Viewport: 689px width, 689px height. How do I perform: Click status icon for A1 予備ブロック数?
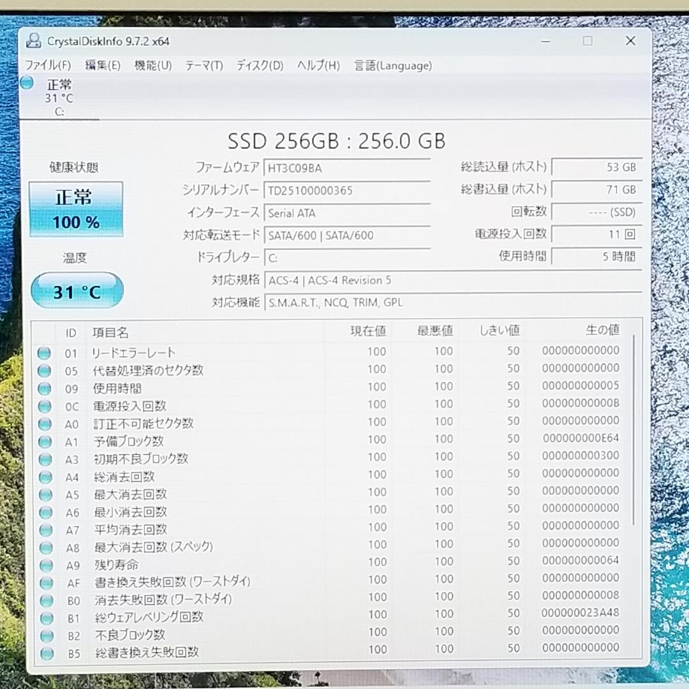click(45, 441)
